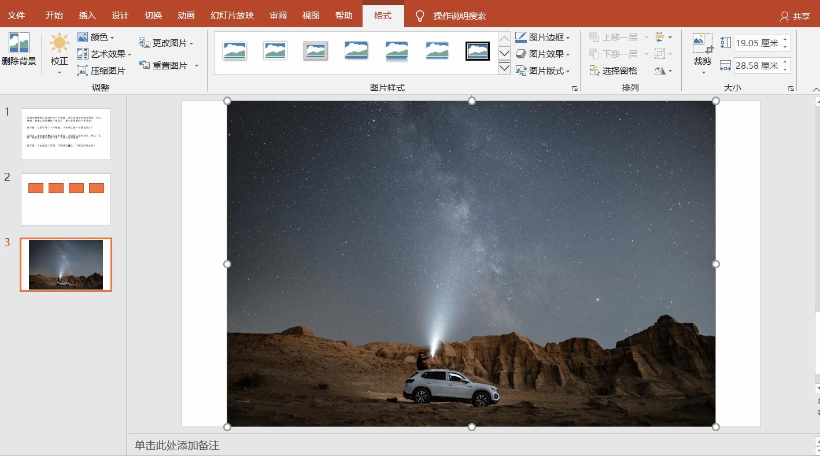Apply the reflected picture style thumbnail

397,51
